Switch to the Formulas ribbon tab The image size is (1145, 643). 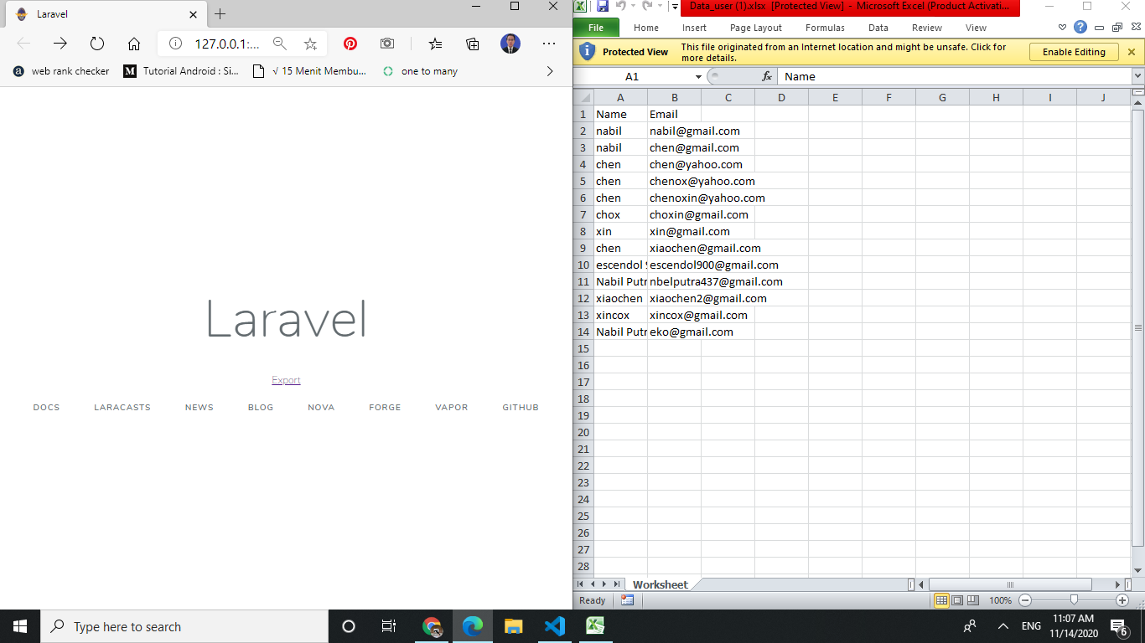825,28
